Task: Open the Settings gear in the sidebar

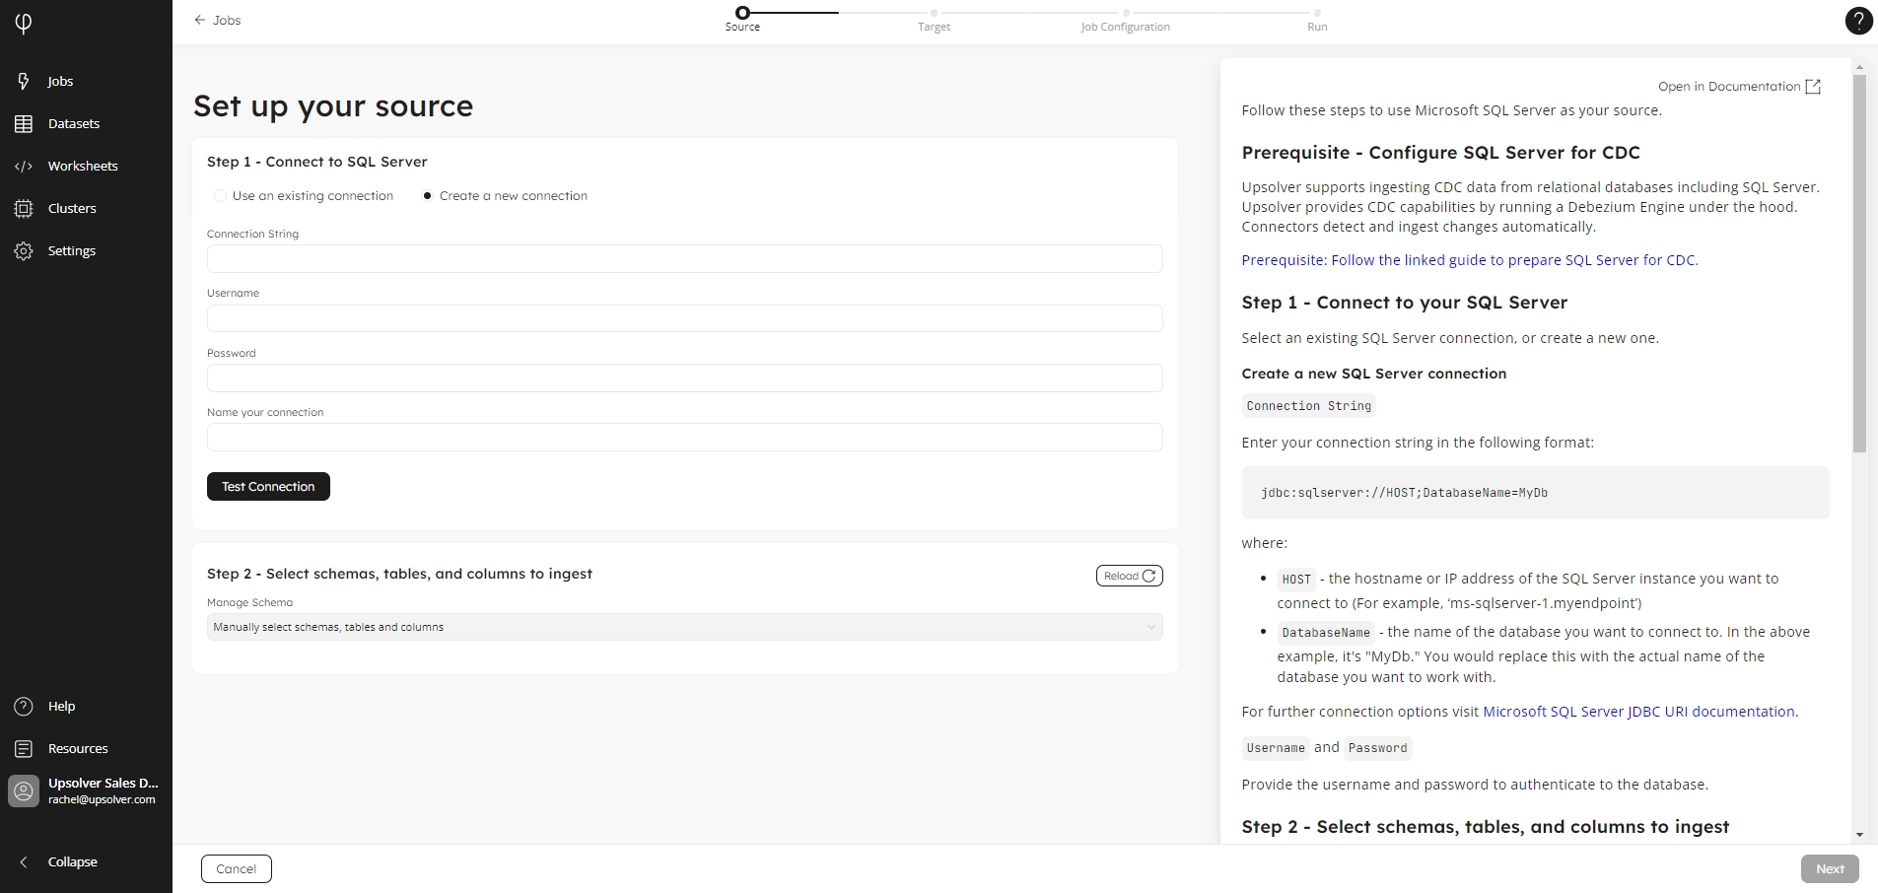Action: 24,251
